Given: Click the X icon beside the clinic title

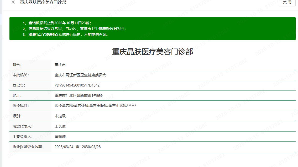Looking at the screenshot, I should [13, 2].
